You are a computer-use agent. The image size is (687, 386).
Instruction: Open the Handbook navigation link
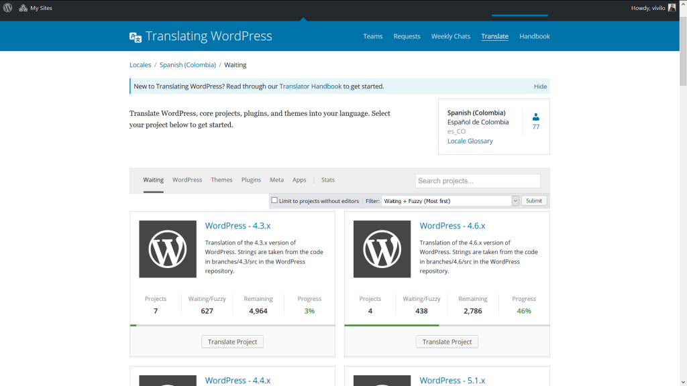(535, 36)
